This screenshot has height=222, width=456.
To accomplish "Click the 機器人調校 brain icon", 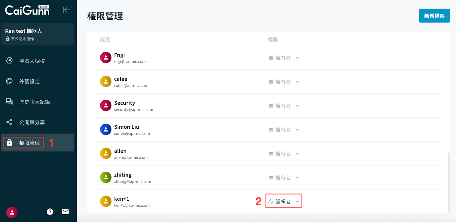I will tap(9, 61).
